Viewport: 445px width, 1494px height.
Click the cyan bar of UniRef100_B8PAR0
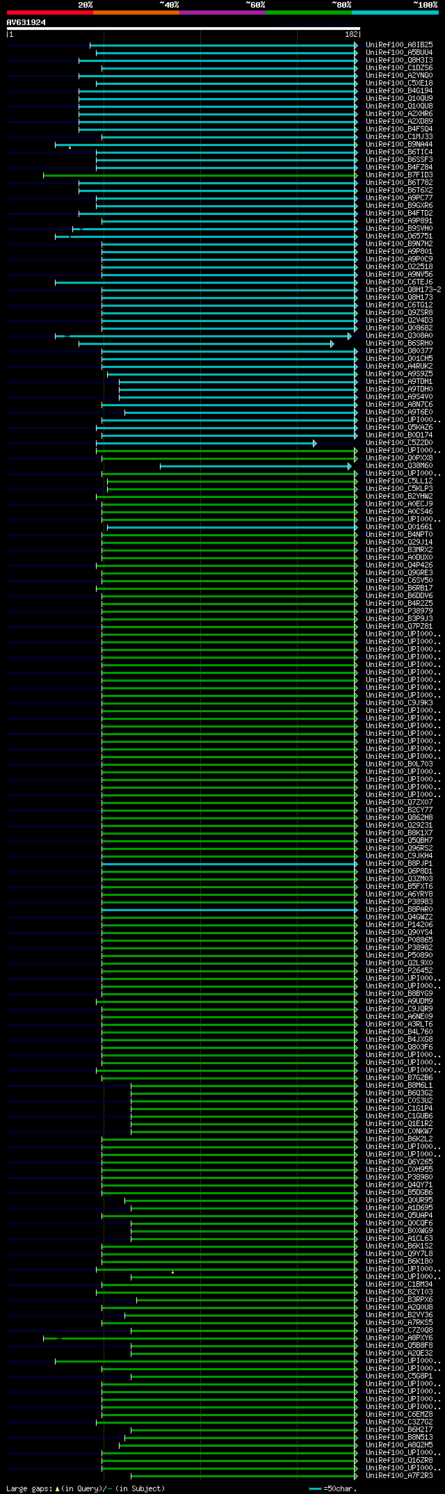coord(229,910)
